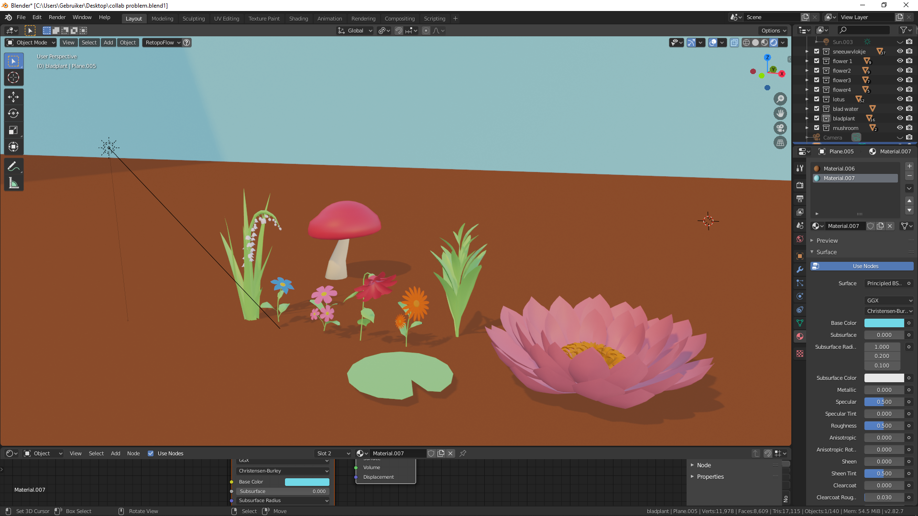Open the Render menu

tap(57, 17)
